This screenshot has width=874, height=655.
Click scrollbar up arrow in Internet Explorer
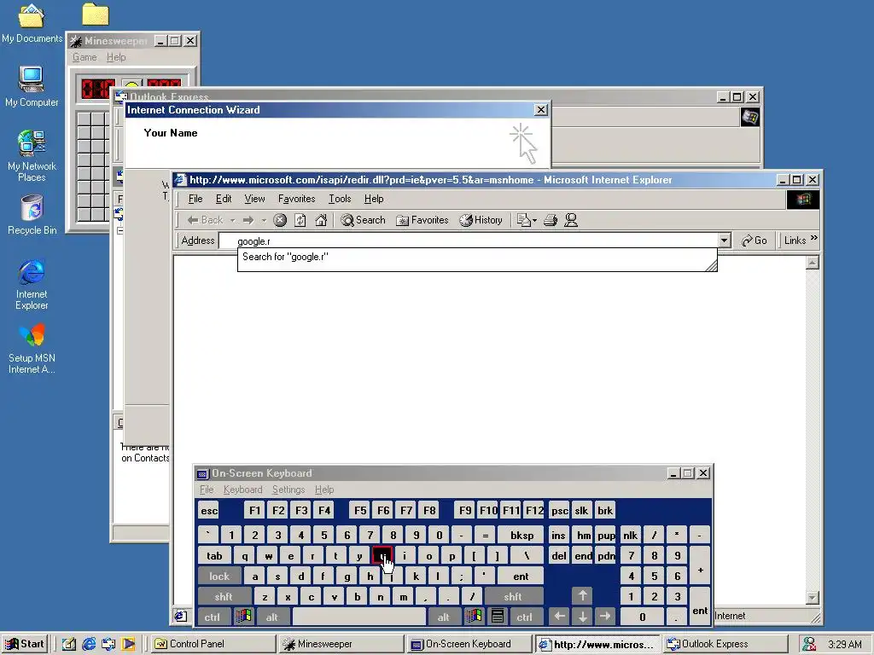(x=813, y=263)
